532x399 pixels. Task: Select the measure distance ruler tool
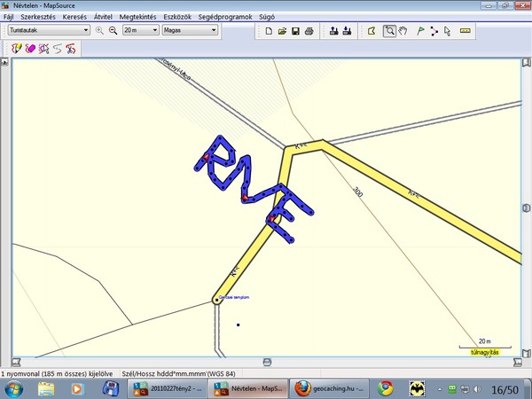[465, 31]
